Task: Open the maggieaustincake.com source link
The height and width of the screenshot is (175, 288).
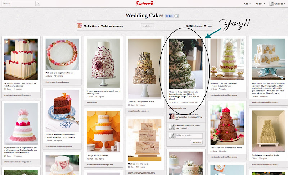Action: (139, 111)
